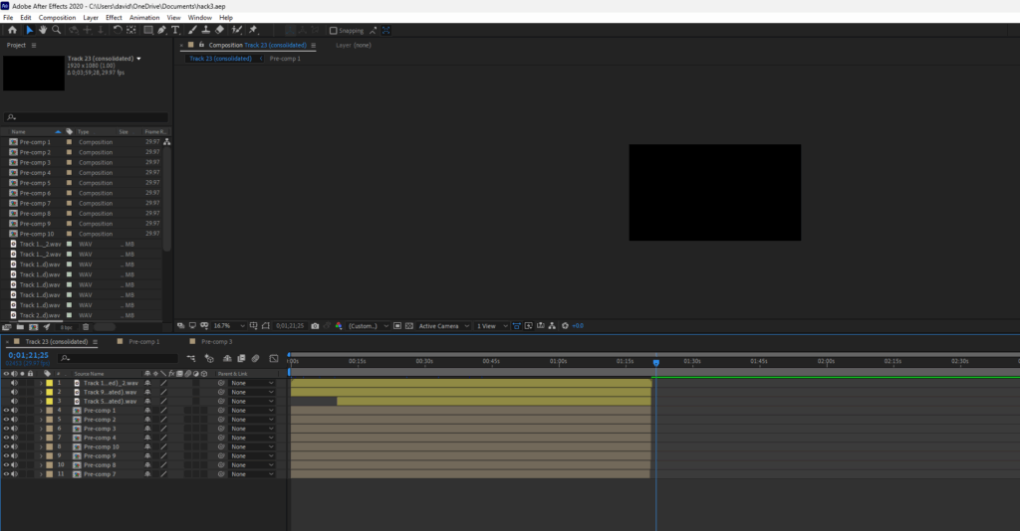Select the Roto Brush tool
1020x531 pixels.
coord(237,30)
